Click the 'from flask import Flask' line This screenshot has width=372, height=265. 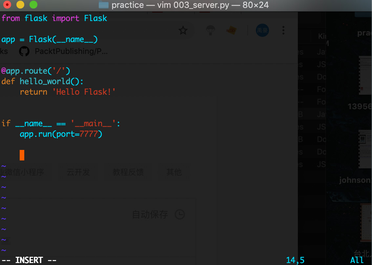pos(54,18)
